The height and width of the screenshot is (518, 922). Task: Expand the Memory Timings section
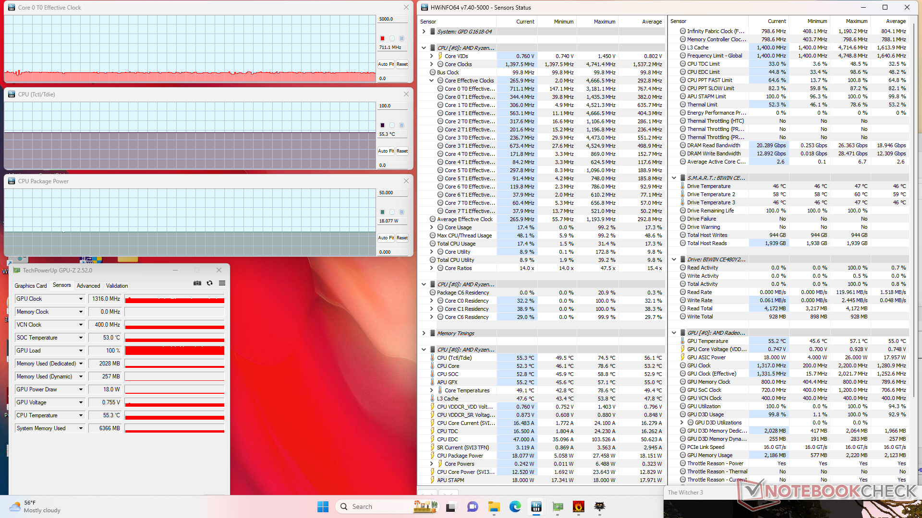coord(424,333)
